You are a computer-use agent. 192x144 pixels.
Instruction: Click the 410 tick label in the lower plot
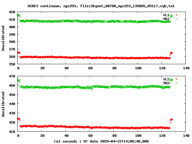pyautogui.click(x=12, y=132)
